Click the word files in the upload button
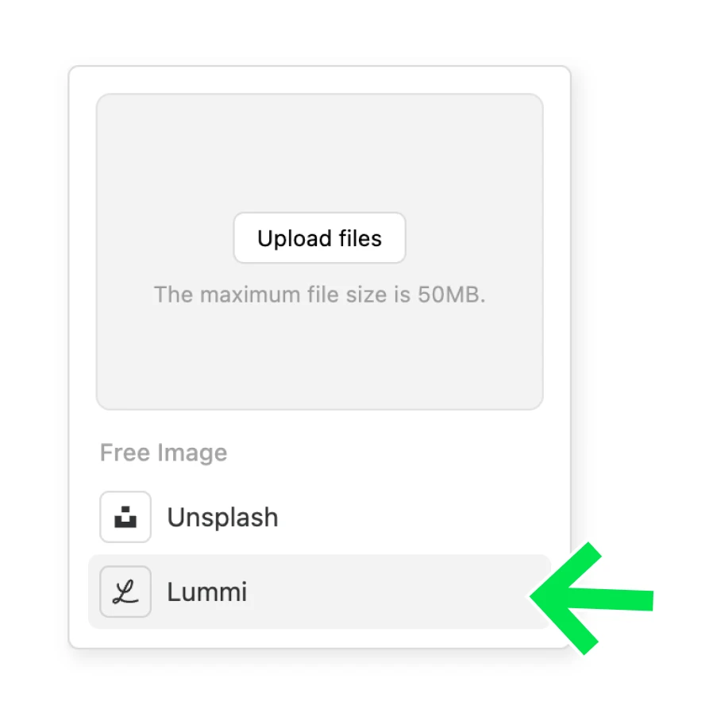Screen dimensions: 713x713 360,238
